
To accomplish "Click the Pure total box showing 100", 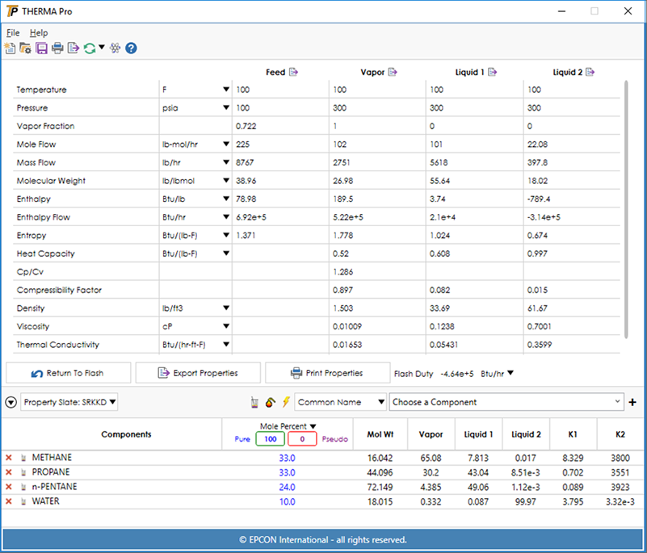I will coord(271,439).
